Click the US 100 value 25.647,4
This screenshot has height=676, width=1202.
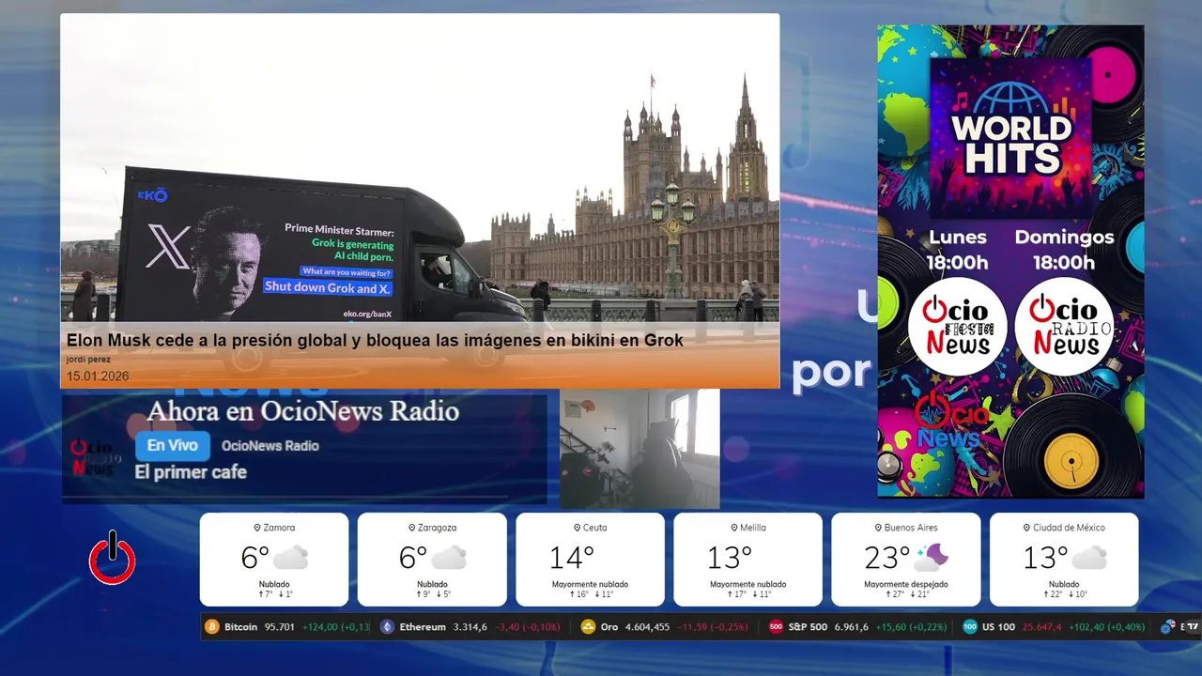click(x=1043, y=627)
